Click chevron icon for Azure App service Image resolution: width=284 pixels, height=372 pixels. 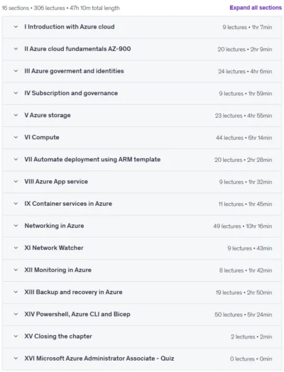click(16, 182)
